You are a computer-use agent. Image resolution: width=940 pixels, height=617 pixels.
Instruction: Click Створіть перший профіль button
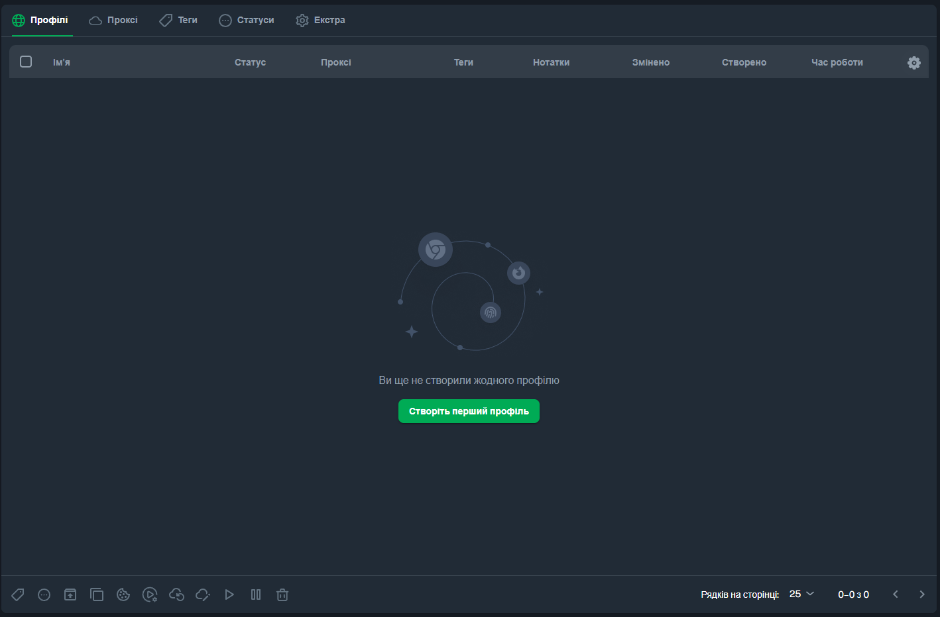469,411
